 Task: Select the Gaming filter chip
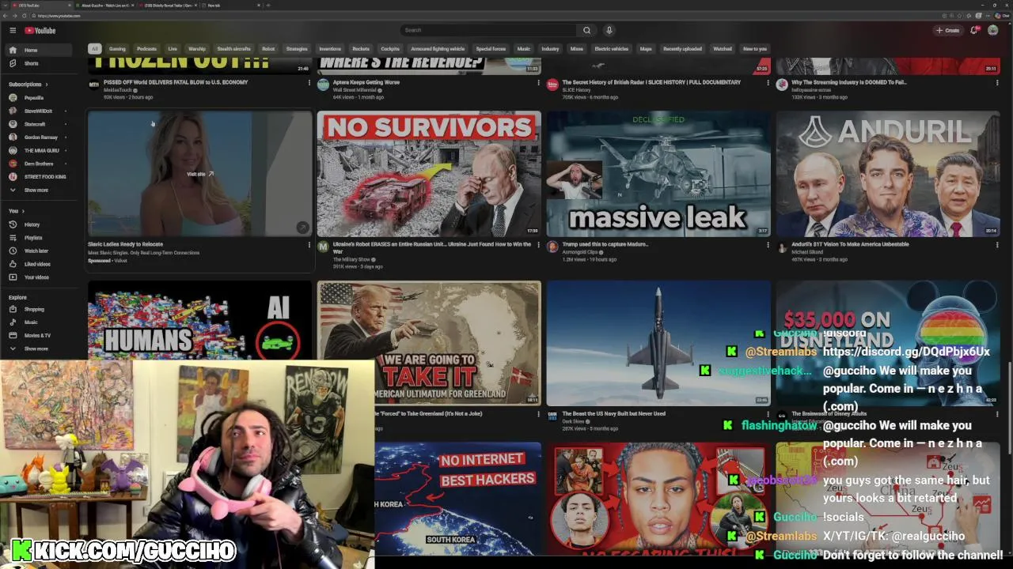click(117, 49)
